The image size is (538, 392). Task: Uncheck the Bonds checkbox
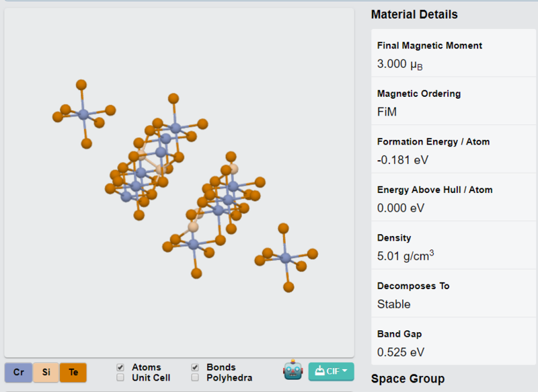[x=195, y=367]
